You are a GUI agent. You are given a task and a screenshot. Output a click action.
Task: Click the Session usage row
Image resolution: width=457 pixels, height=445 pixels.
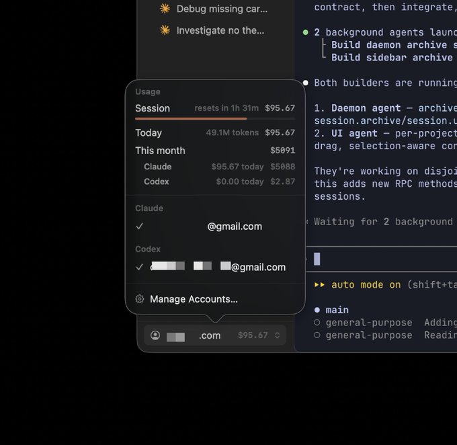coord(215,108)
